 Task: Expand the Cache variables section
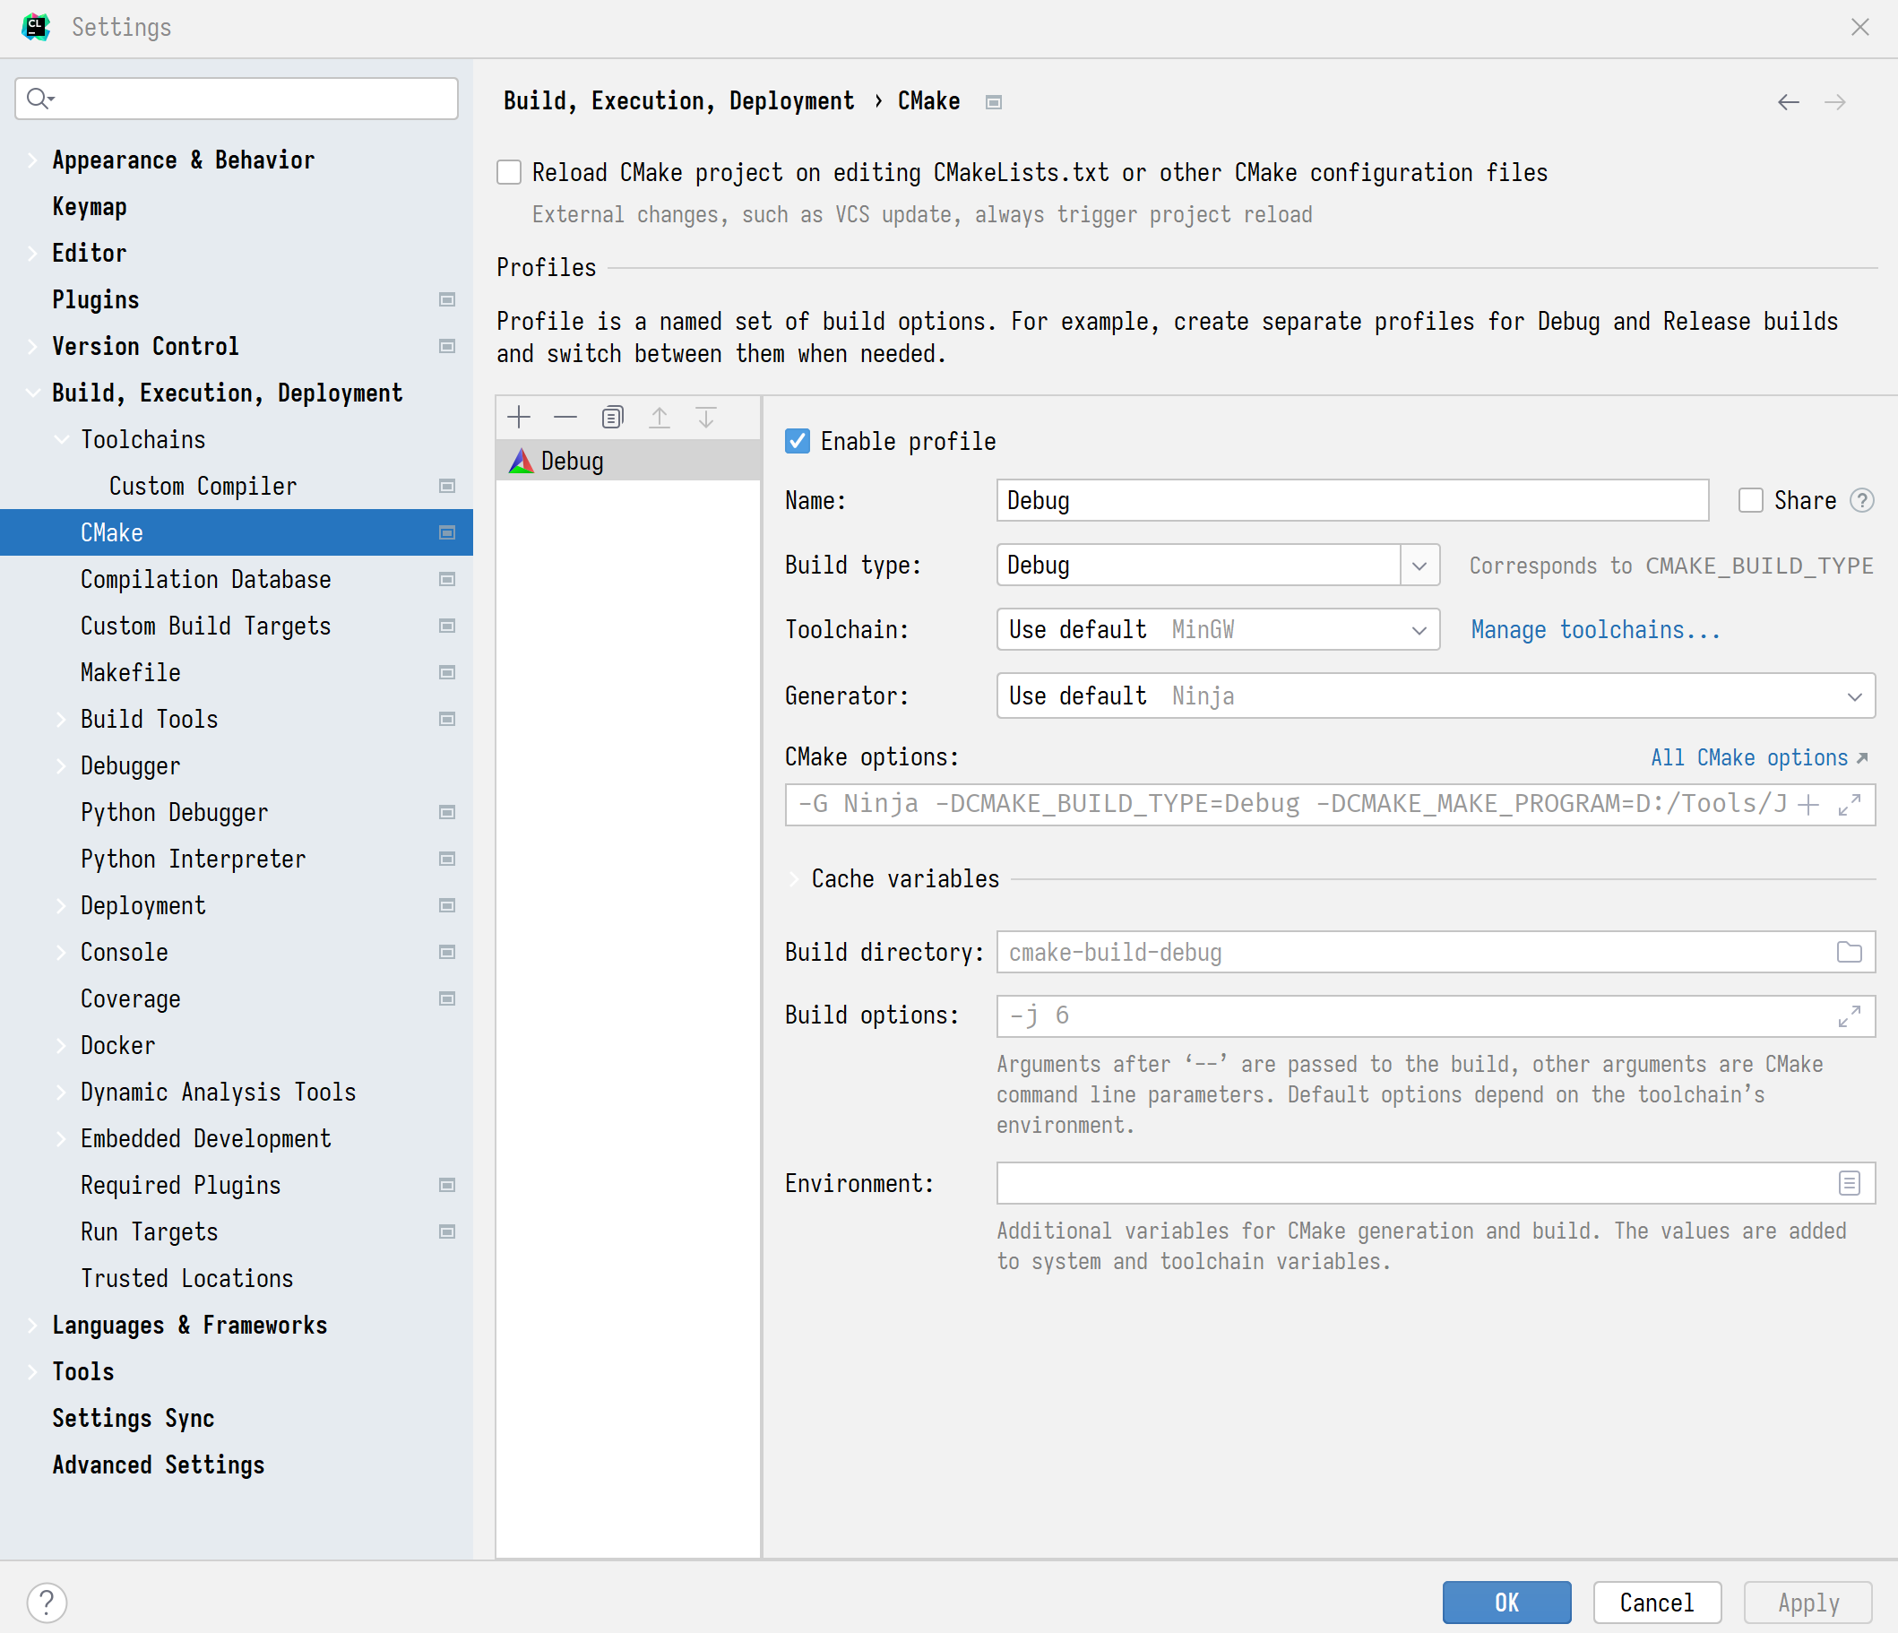pos(794,879)
